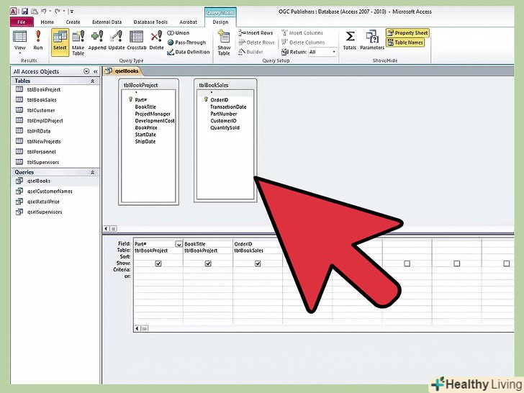This screenshot has height=393, width=524.
Task: Click ProjectManager field in tblBookProject
Action: (x=153, y=114)
